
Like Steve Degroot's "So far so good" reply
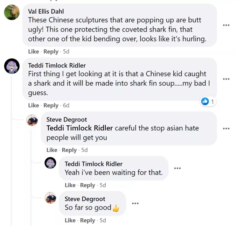click(70, 220)
